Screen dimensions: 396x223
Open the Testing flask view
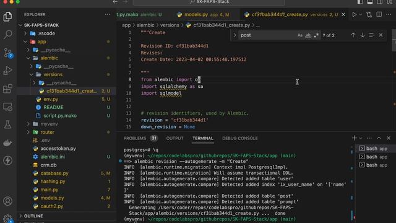pyautogui.click(x=7, y=125)
